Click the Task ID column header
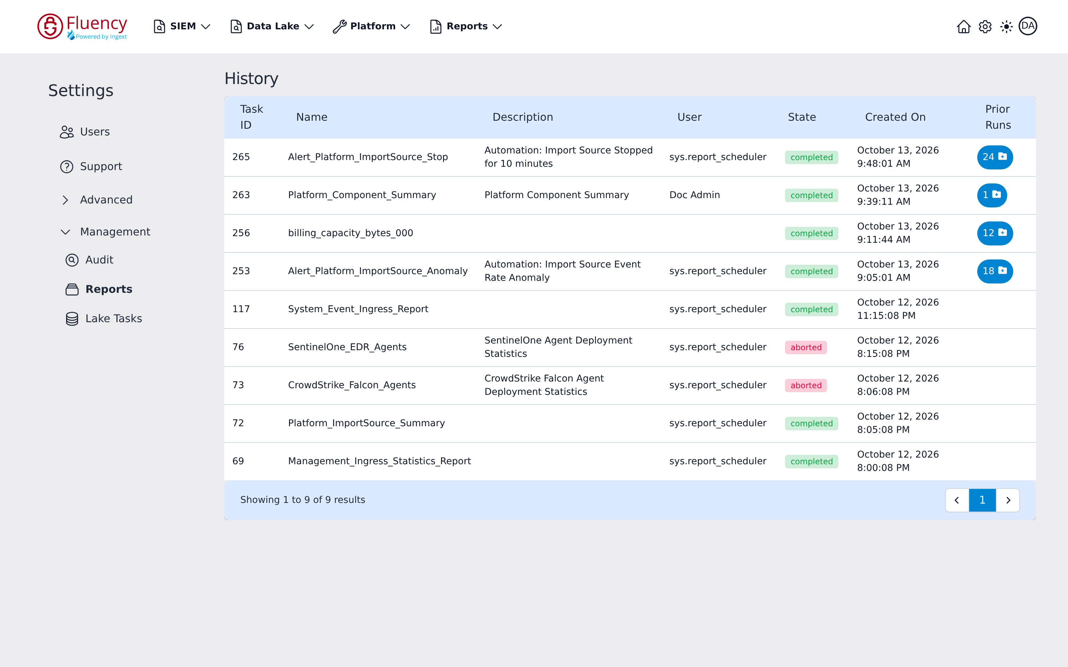 pos(252,117)
